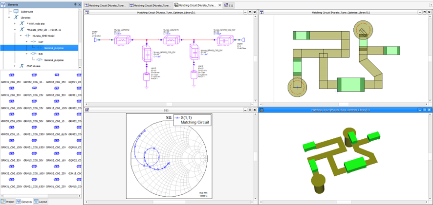Toggle the Elements panel auto-hide pin
Viewport: 433px width, 205px height.
click(75, 4)
